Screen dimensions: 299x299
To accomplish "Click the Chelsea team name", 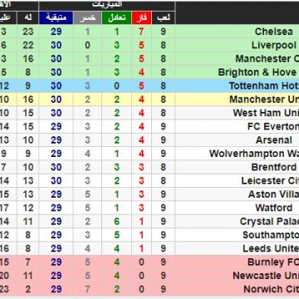I will (x=273, y=32).
